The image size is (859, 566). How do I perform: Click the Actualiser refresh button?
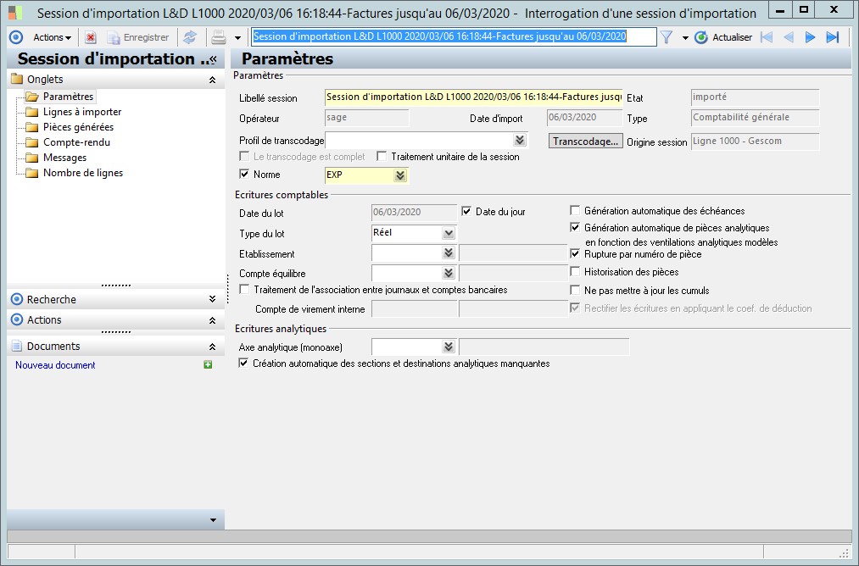(x=723, y=37)
